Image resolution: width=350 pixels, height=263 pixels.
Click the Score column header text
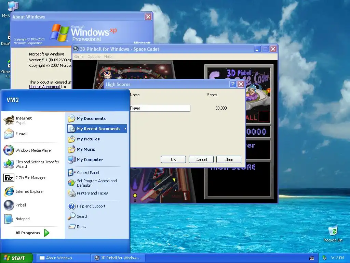point(212,95)
